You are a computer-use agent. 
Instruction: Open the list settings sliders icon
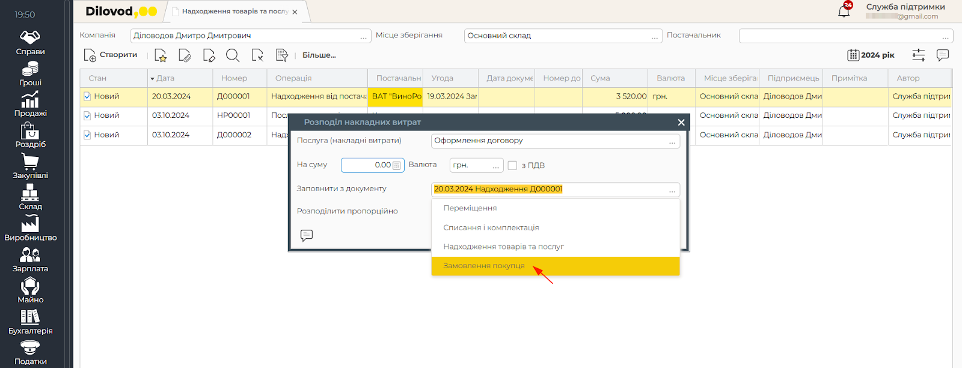click(x=918, y=55)
